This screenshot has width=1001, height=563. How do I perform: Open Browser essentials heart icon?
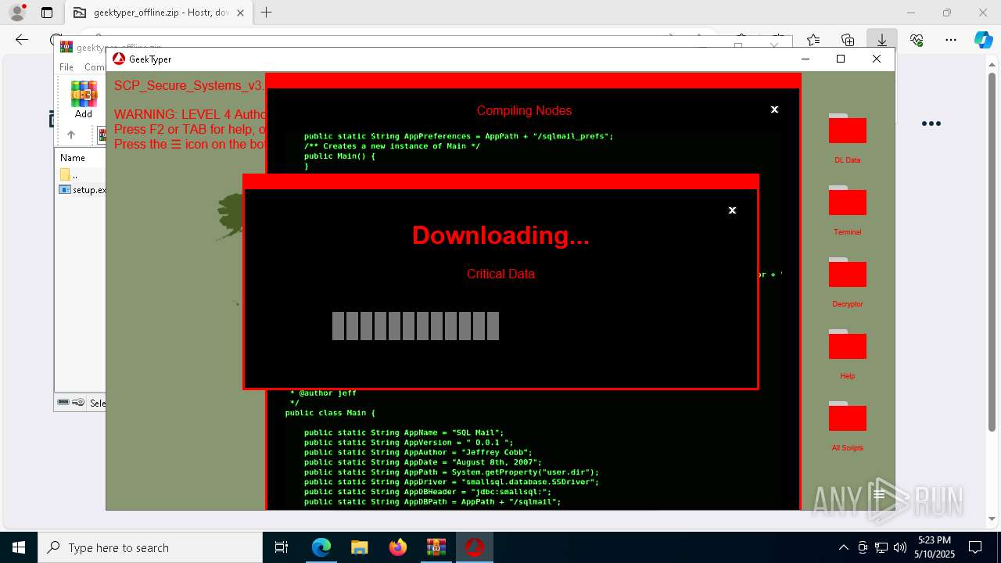tap(917, 40)
